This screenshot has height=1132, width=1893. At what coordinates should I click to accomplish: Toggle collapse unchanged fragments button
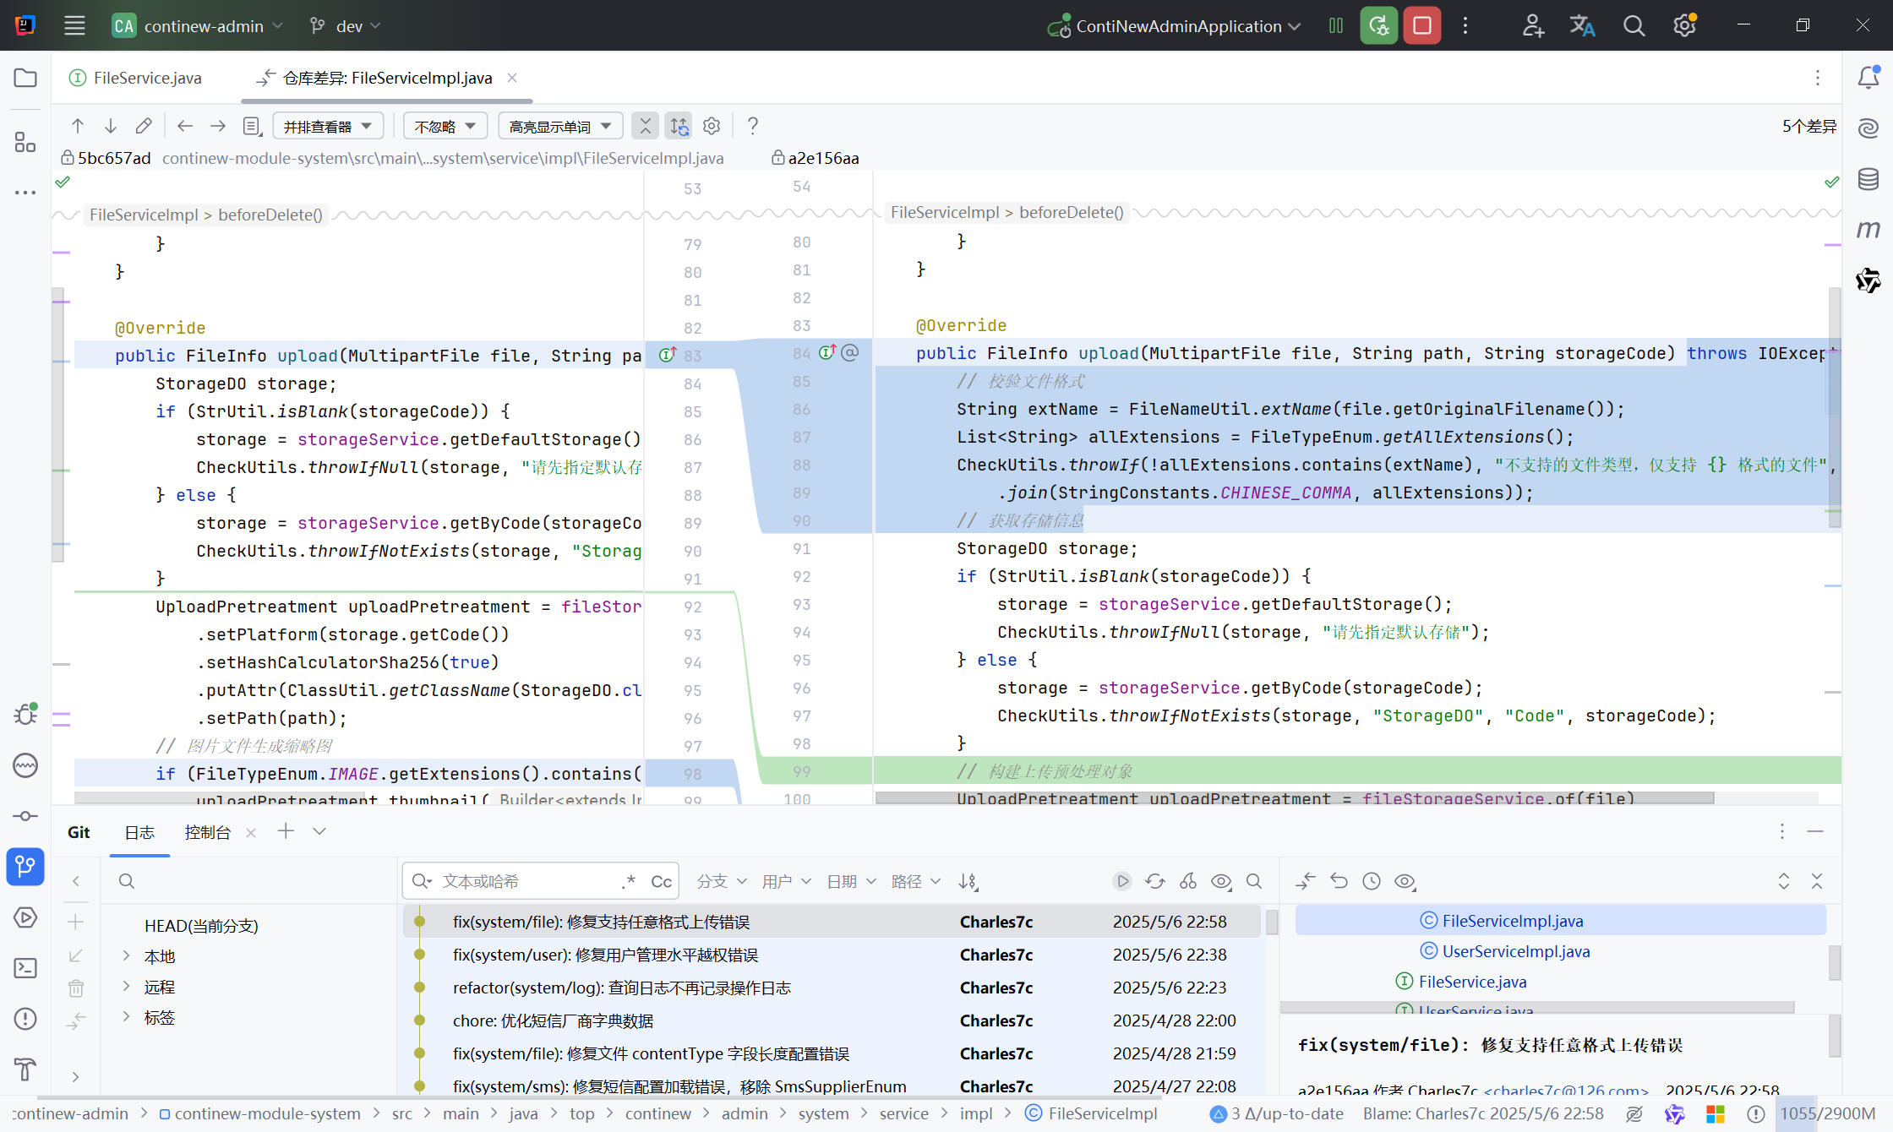[x=646, y=127]
